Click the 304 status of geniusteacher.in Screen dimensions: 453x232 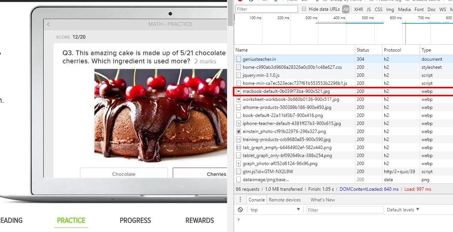360,59
